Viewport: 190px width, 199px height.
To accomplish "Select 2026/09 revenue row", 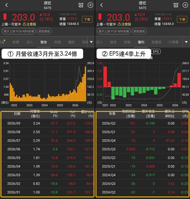I will tap(48, 123).
